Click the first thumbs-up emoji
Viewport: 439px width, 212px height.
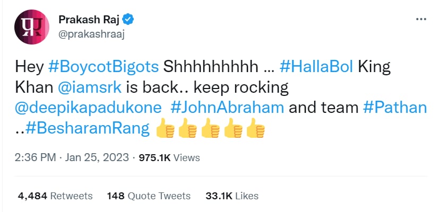coord(165,128)
